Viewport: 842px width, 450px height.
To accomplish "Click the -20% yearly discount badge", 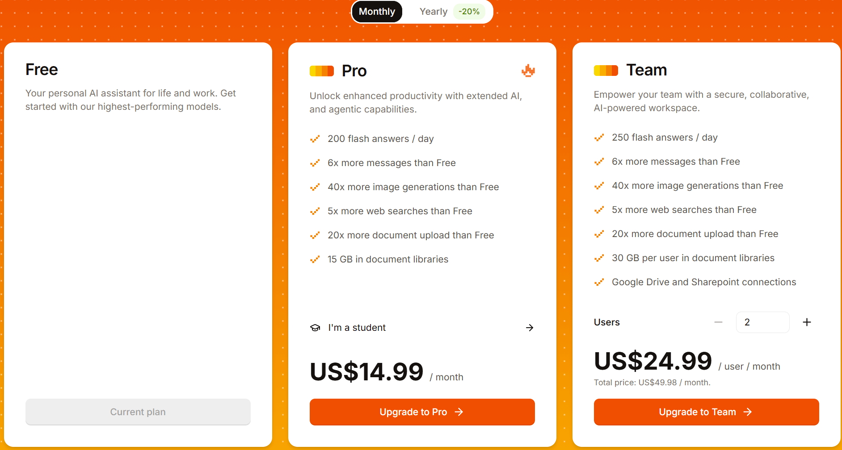I will (469, 12).
